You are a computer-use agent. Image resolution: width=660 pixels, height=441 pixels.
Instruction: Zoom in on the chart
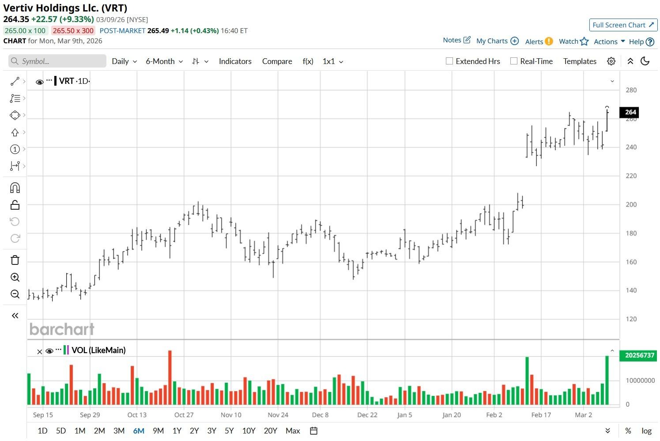click(x=15, y=277)
